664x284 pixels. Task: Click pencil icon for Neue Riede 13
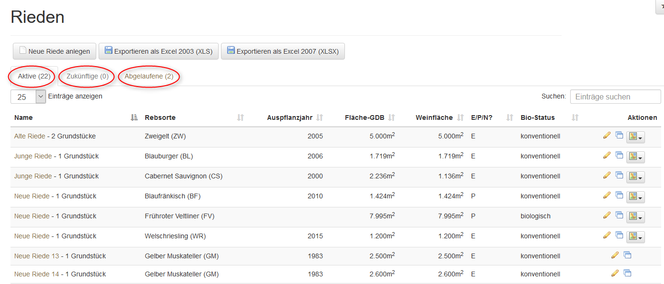click(615, 255)
